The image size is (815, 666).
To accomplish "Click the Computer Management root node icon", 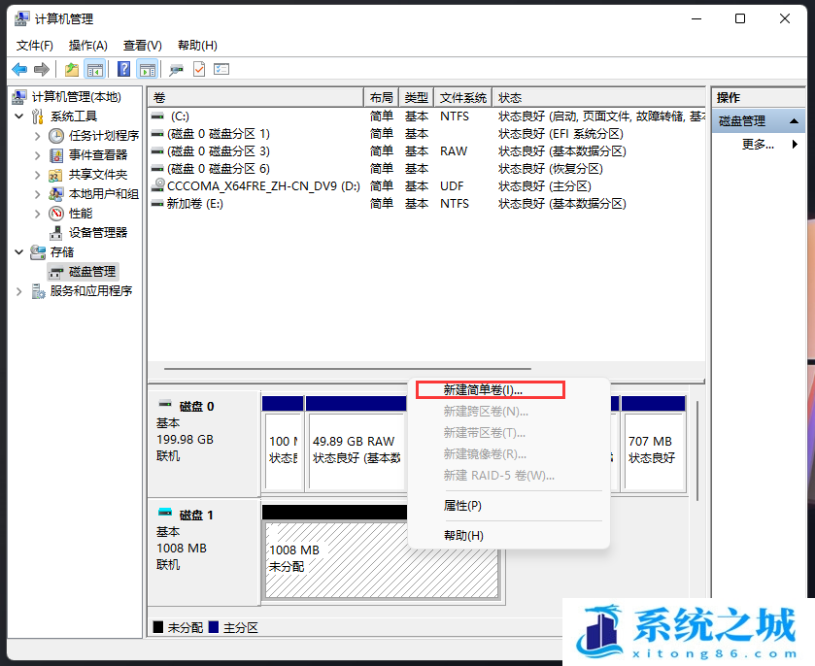I will click(x=19, y=97).
